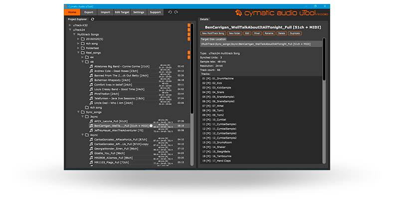The image size is (394, 199).
Task: Open the Support tab
Action: [x=155, y=12]
